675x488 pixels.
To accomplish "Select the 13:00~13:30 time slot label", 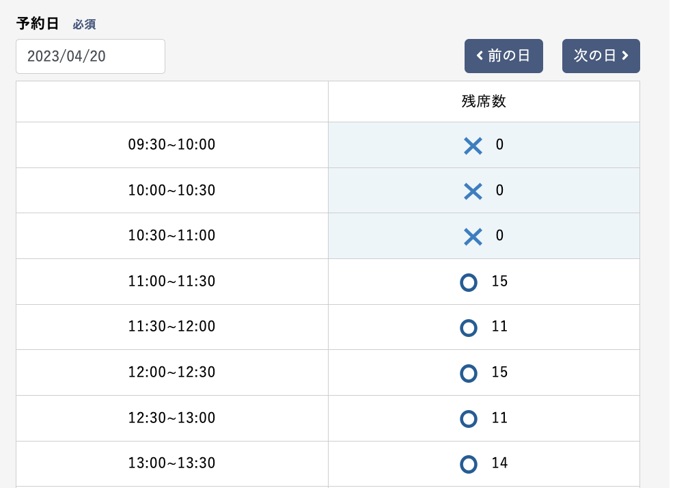I will pos(171,463).
